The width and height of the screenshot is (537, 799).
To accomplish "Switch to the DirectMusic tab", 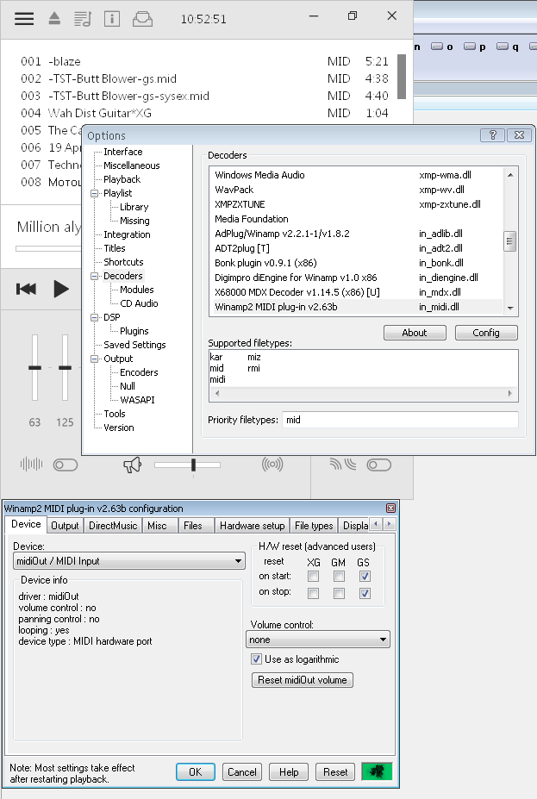I will [x=113, y=525].
